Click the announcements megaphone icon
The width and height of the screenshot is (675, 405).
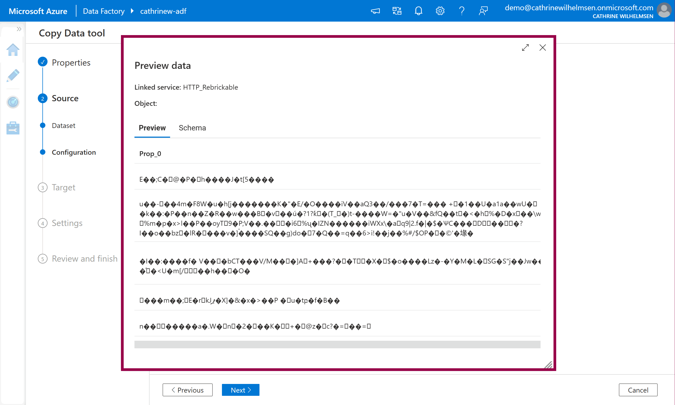pos(375,11)
